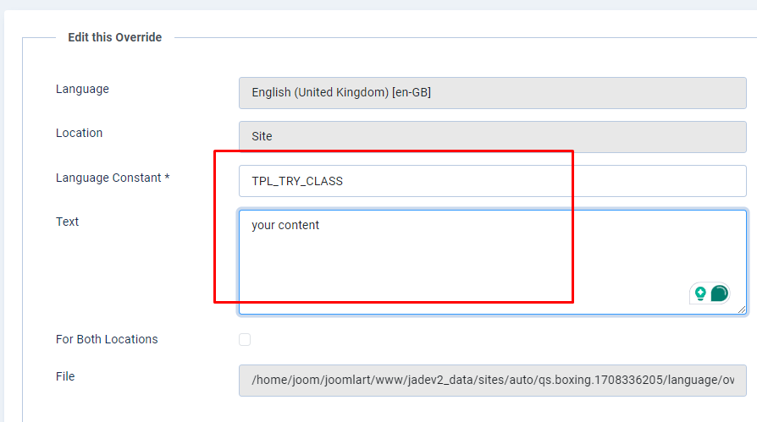Click the Language label
This screenshot has height=422, width=757.
[x=82, y=89]
